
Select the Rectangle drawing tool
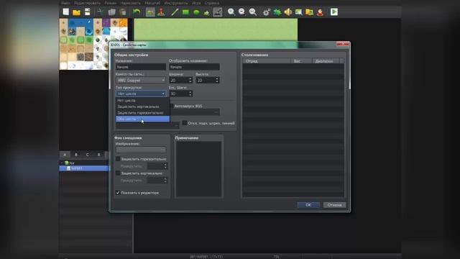(x=185, y=12)
